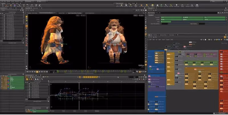The height and width of the screenshot is (115, 228).
Task: Open the Left view dropdown in the left viewport
Action: click(78, 16)
